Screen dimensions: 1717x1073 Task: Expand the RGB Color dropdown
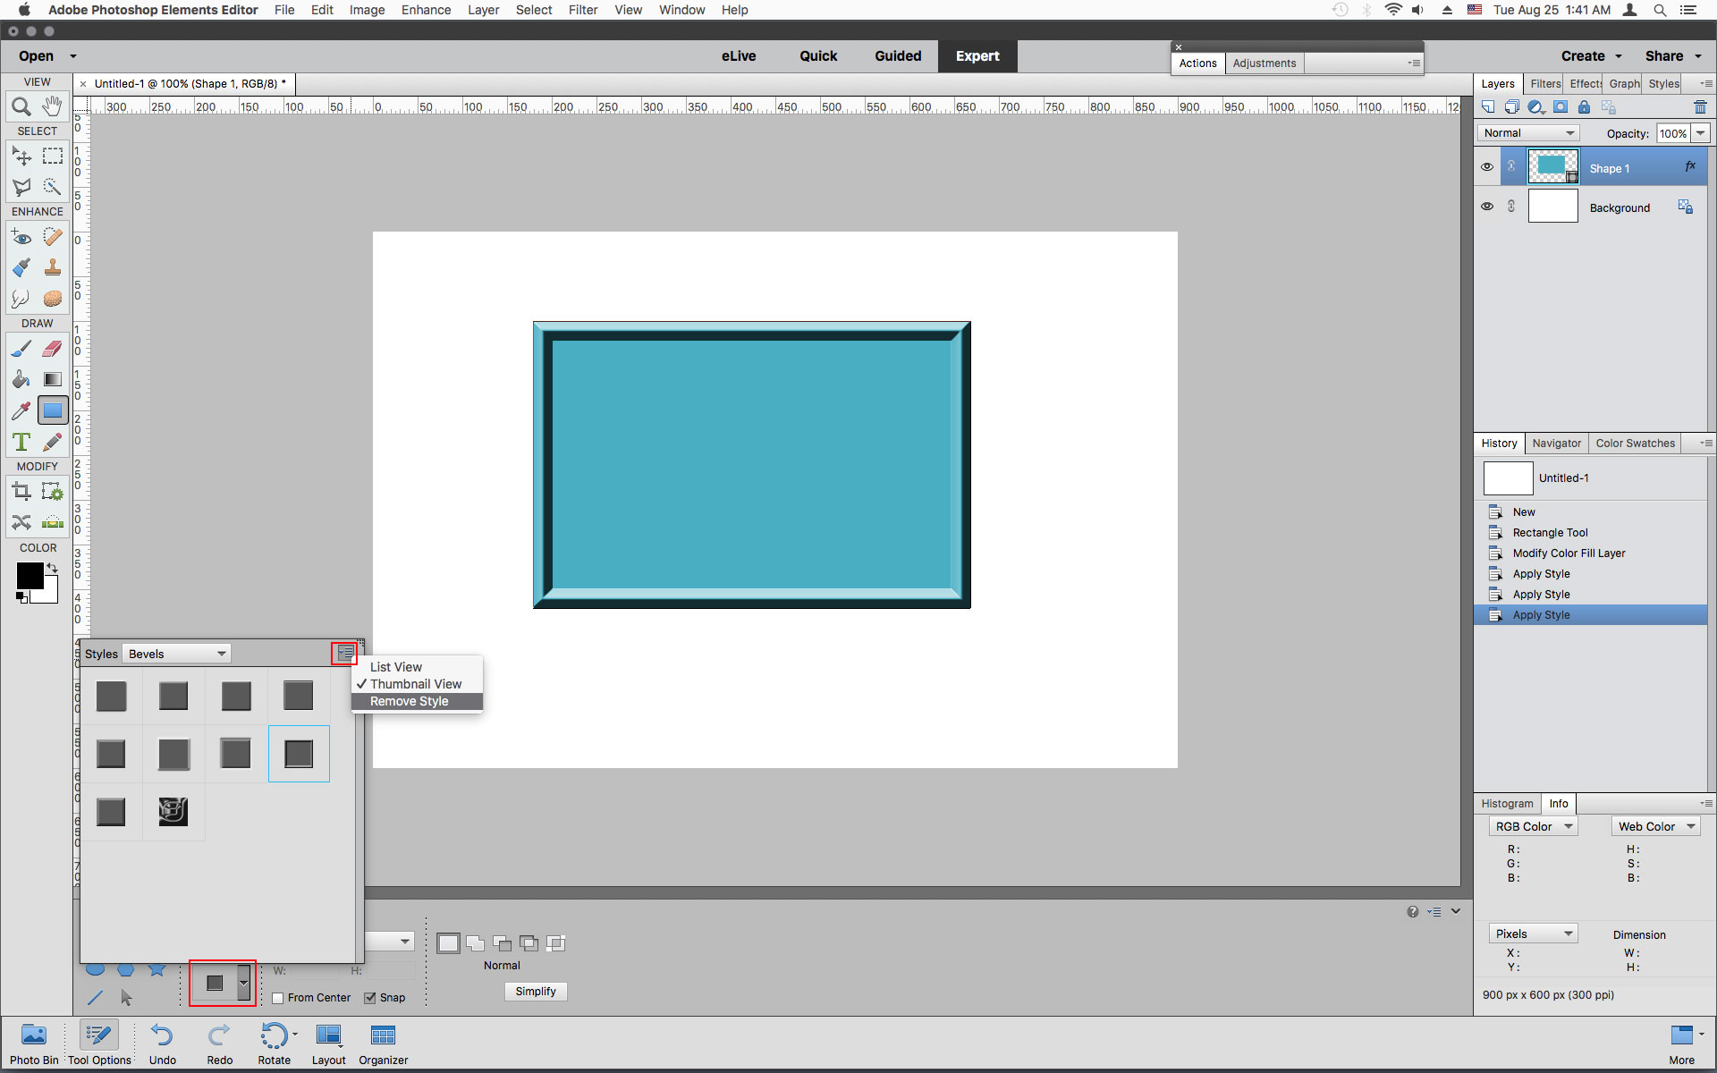1533,826
